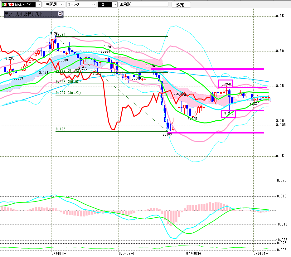Click the 9.185 Fibonacci base level label

coord(61,129)
